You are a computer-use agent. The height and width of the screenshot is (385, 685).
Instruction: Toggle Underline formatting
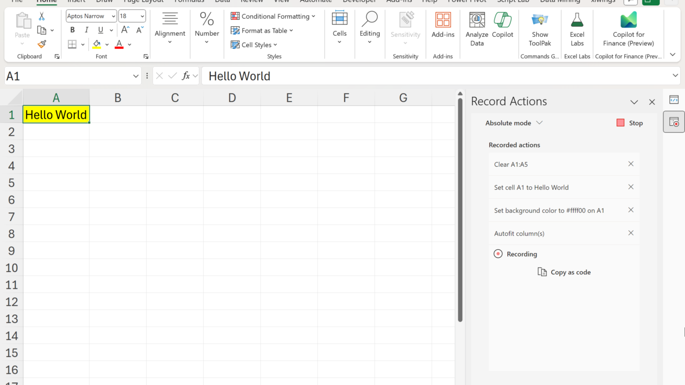100,30
